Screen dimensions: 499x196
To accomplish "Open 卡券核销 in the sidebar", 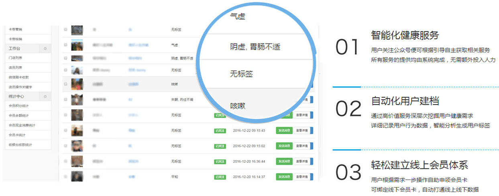I will pos(16,39).
